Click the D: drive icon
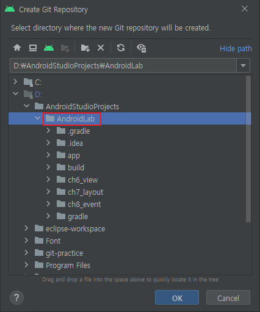The height and width of the screenshot is (312, 260). (28, 95)
